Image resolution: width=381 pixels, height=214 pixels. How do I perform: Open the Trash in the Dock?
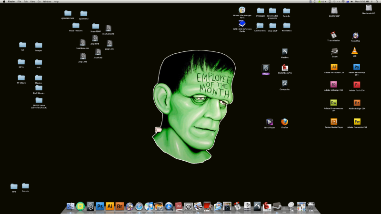pos(311,206)
